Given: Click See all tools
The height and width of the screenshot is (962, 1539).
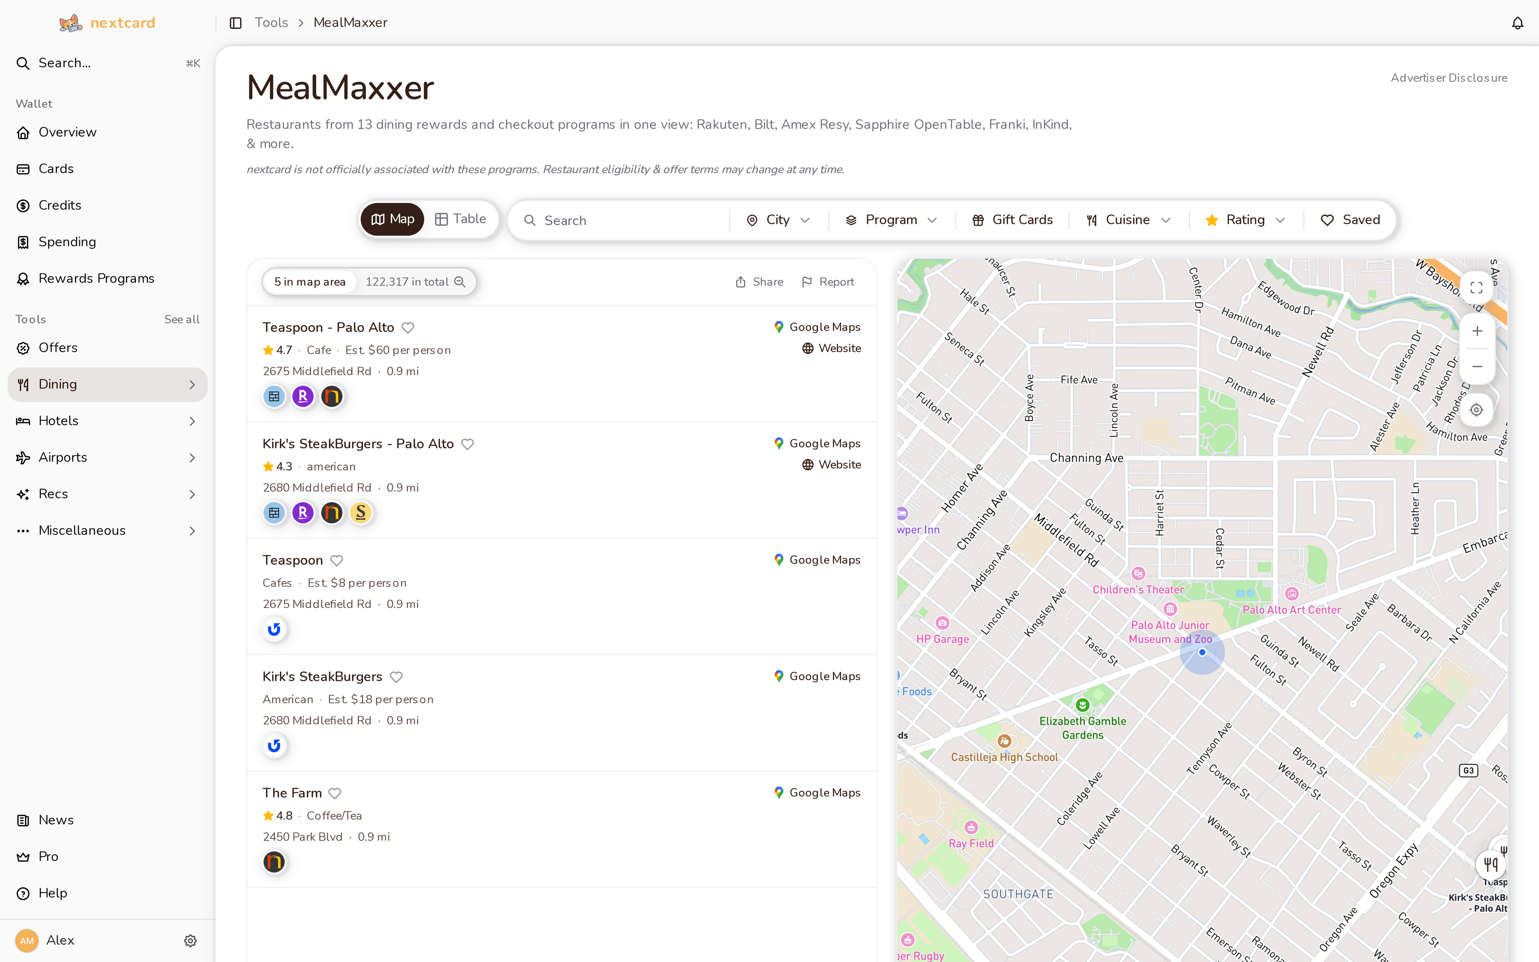Looking at the screenshot, I should pyautogui.click(x=182, y=319).
